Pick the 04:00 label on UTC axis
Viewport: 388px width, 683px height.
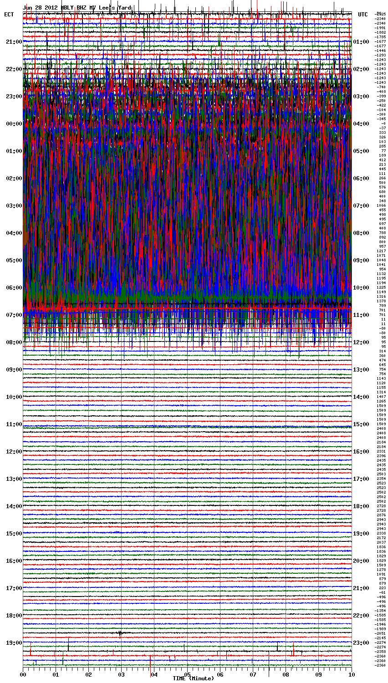pyautogui.click(x=361, y=124)
